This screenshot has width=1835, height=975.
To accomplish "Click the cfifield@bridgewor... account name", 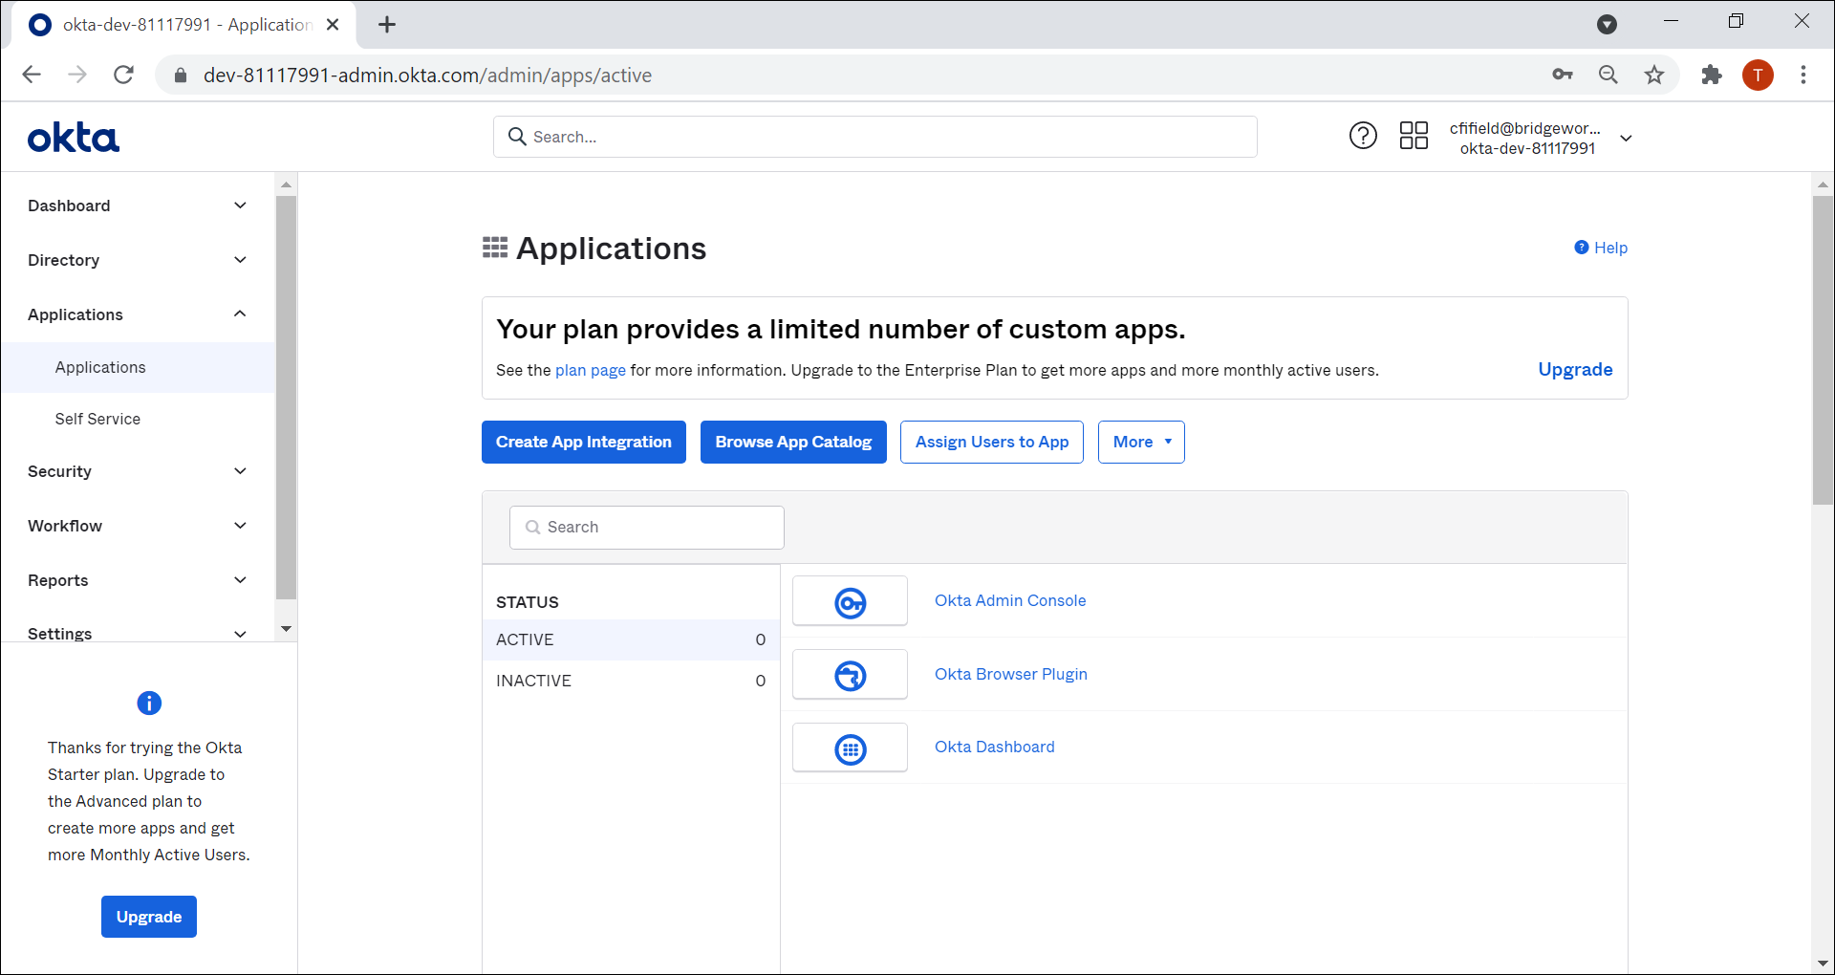I will tap(1524, 128).
